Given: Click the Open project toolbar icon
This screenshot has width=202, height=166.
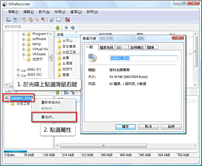Looking at the screenshot, I should (x=9, y=20).
